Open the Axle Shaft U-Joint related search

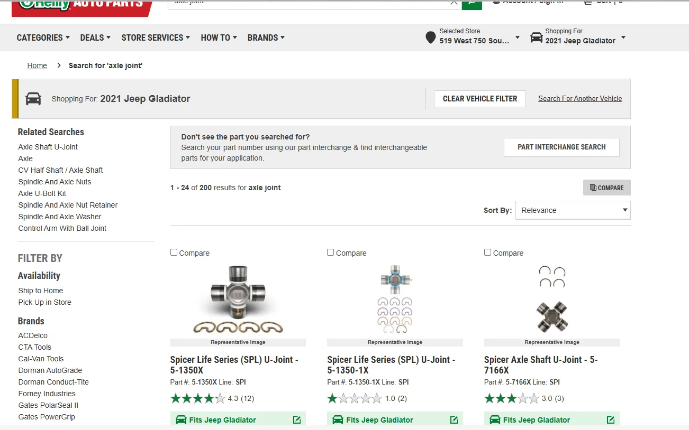tap(48, 147)
